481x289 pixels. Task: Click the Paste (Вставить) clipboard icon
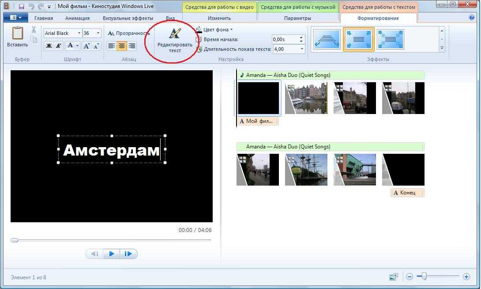18,33
